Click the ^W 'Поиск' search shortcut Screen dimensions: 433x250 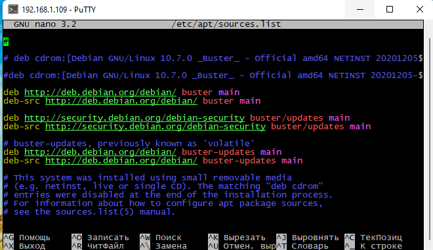161,238
